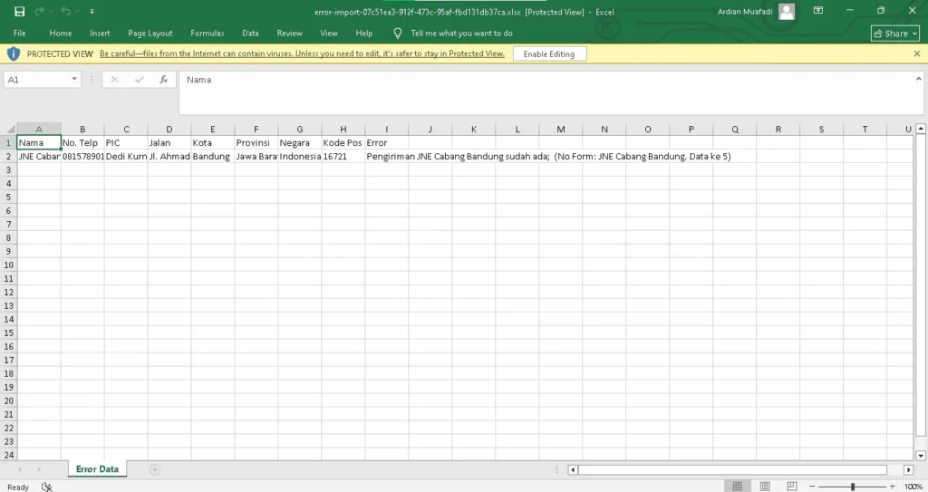The image size is (928, 492).
Task: Click the Page Break Preview status icon
Action: tap(792, 486)
